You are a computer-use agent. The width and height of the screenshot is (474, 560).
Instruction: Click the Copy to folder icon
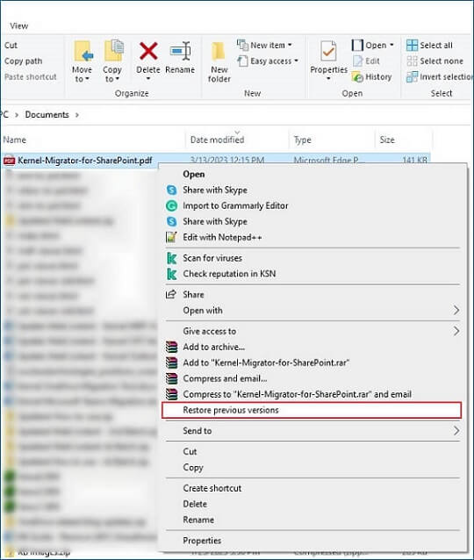[113, 50]
